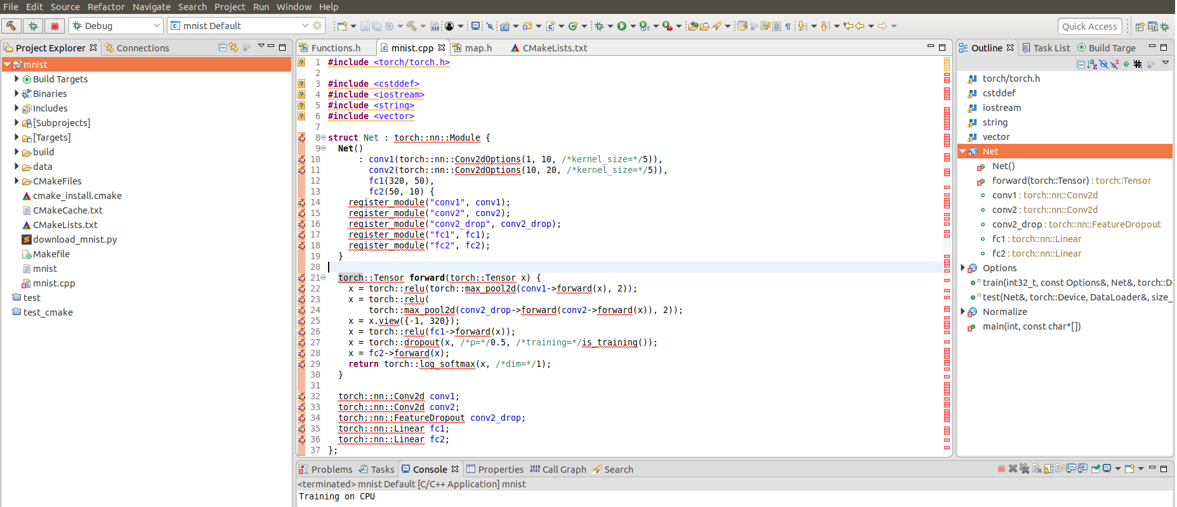Screen dimensions: 1177x507
Task: Click Open Console icon
Action: click(1129, 469)
